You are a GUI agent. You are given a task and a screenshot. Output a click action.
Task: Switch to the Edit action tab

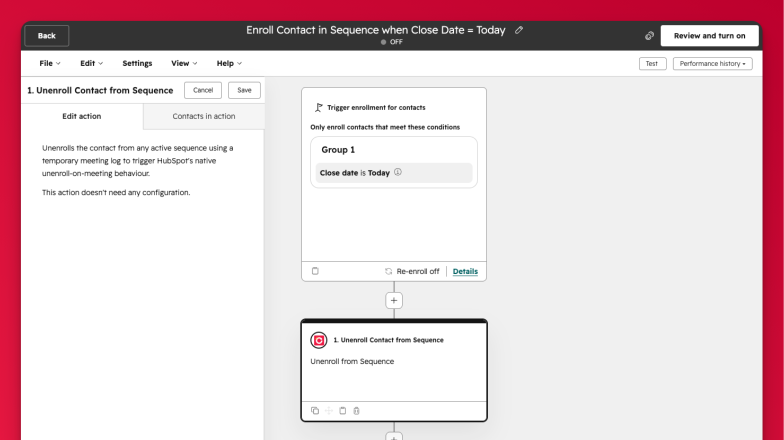tap(82, 116)
